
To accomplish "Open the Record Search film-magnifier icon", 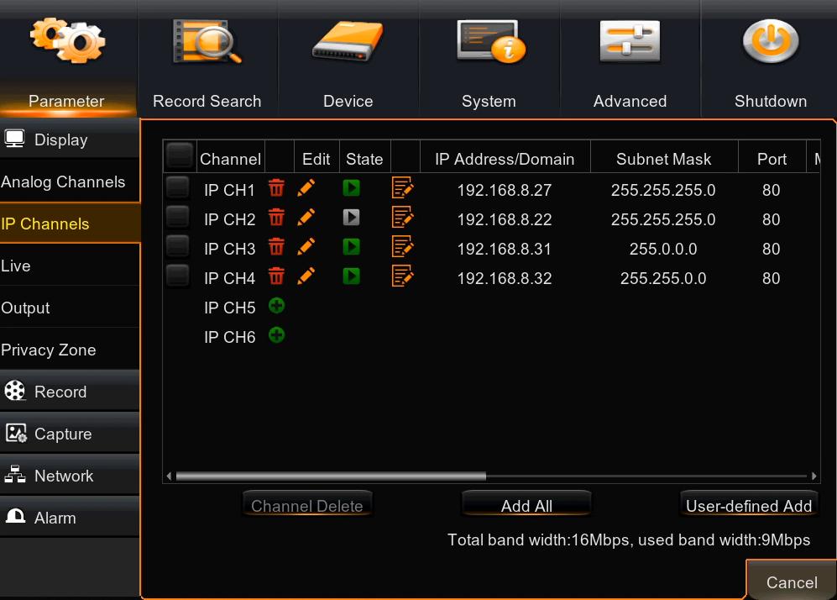I will (x=207, y=41).
